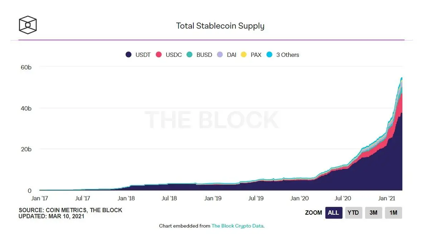Select the USDC legend color dot

(x=159, y=55)
